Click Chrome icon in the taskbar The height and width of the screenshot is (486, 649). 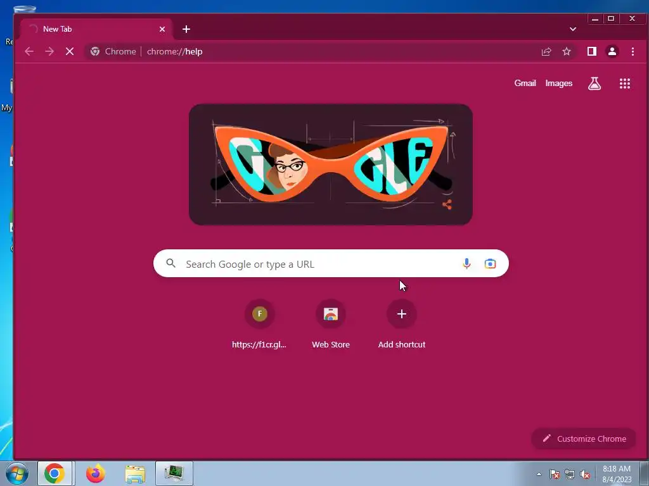tap(55, 473)
